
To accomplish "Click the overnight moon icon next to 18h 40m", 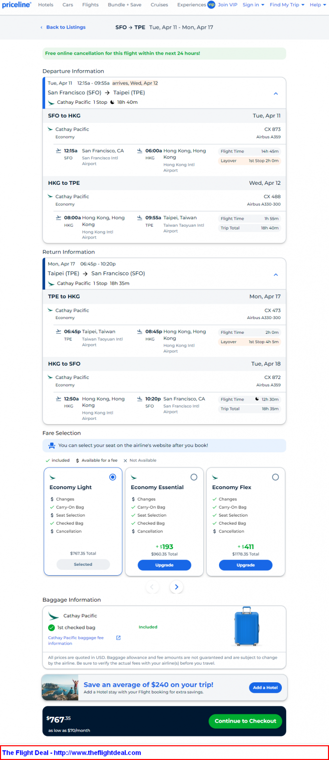I will pyautogui.click(x=112, y=102).
